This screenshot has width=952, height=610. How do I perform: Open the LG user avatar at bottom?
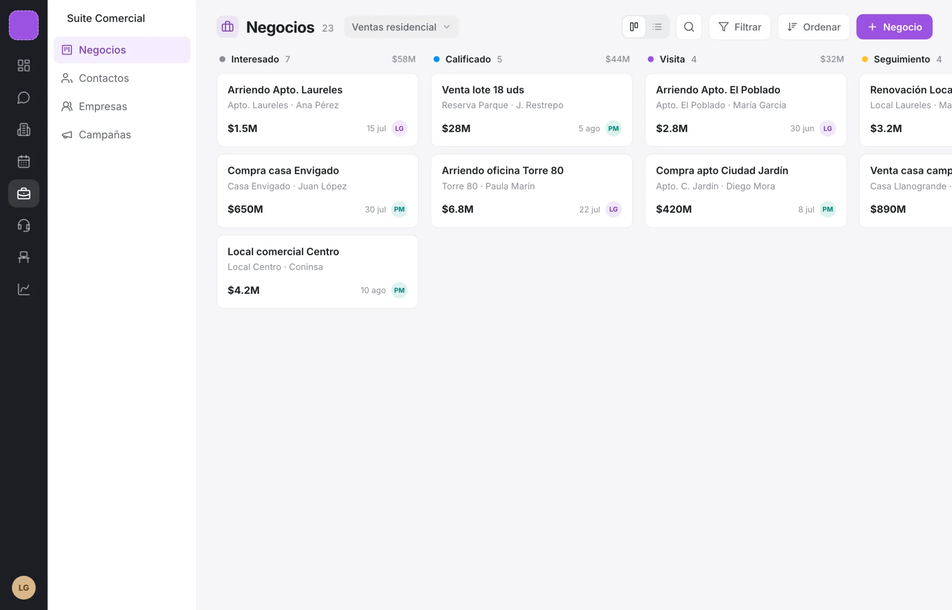click(23, 588)
